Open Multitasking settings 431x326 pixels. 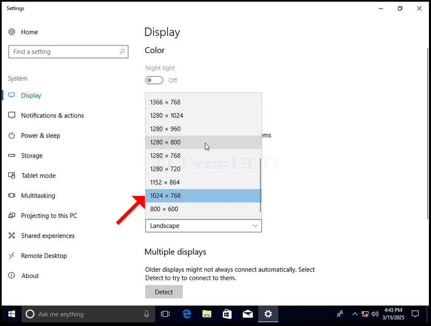click(38, 196)
